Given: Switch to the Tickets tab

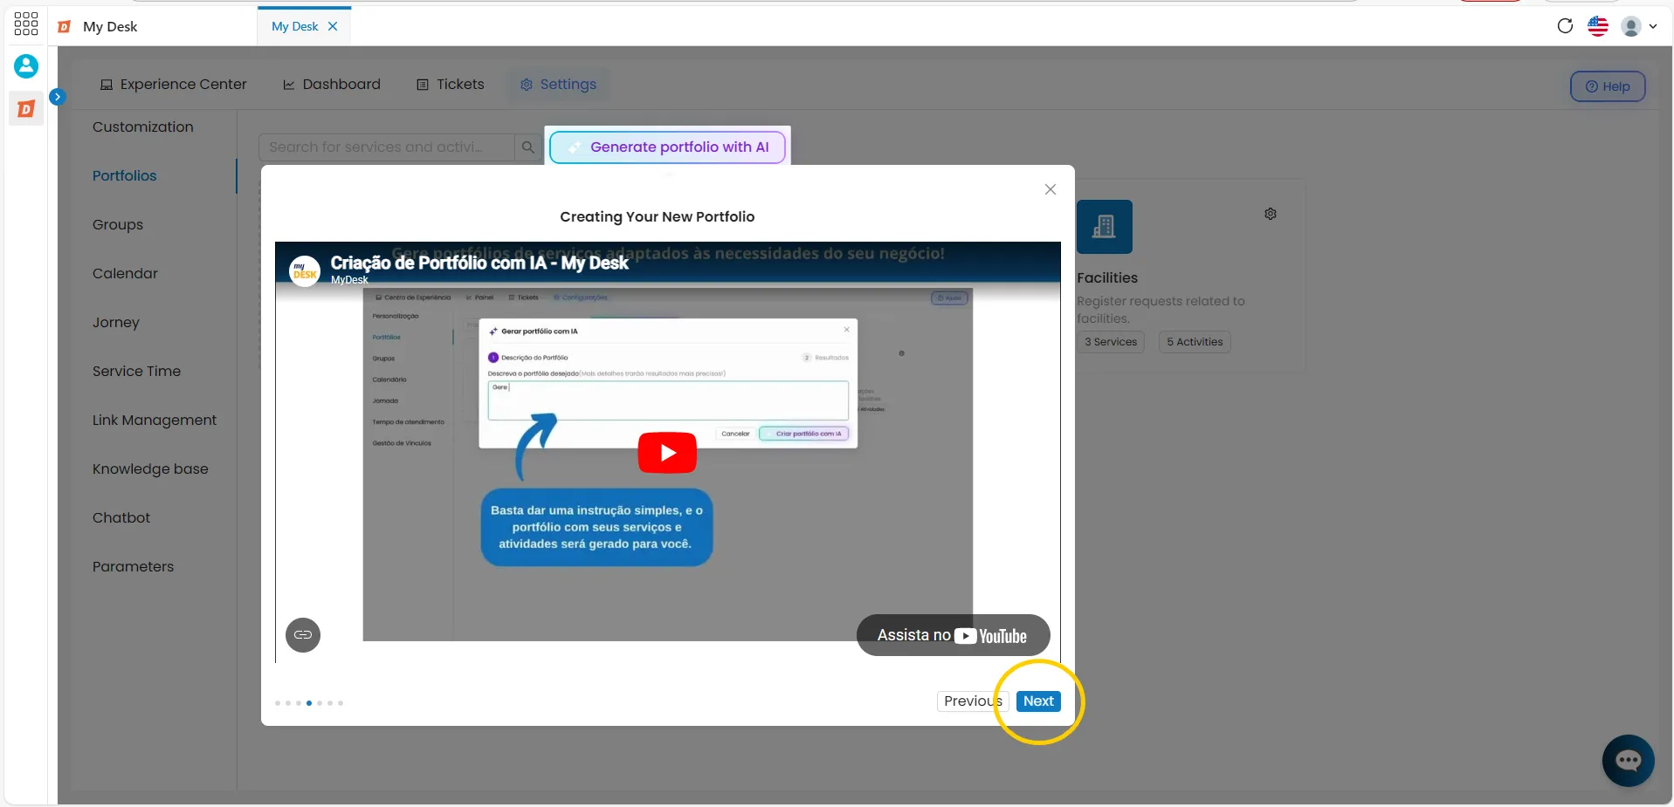Looking at the screenshot, I should tap(451, 85).
